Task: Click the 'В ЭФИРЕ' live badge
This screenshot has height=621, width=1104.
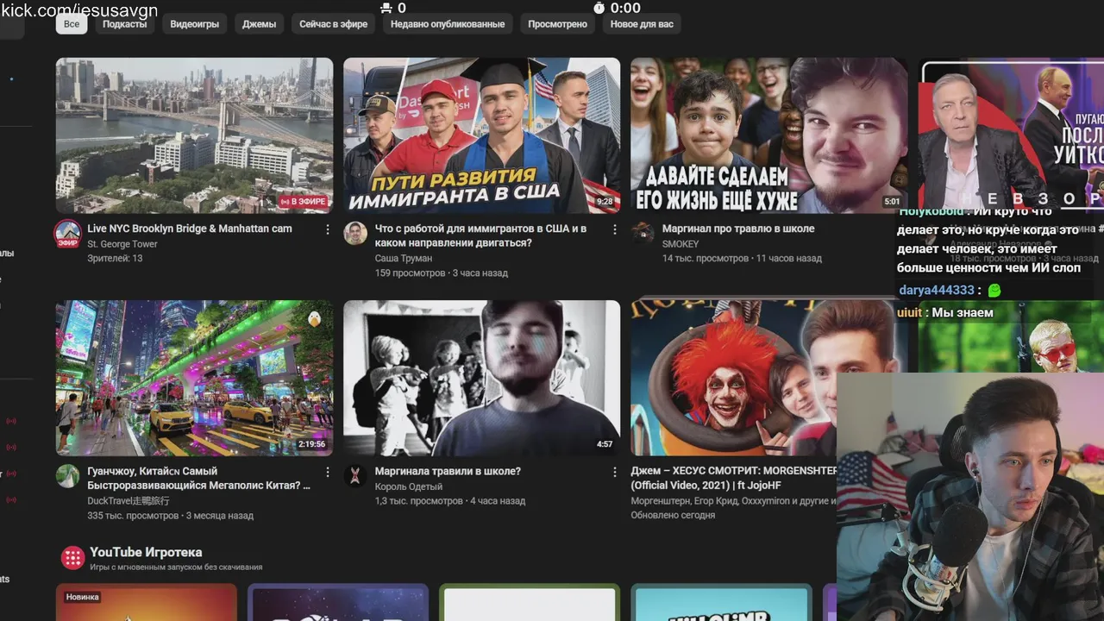Action: pos(304,201)
